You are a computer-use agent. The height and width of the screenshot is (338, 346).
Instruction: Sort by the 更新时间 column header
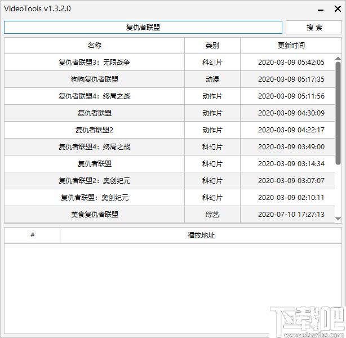(x=291, y=46)
